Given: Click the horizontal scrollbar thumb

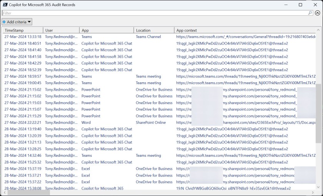Looking at the screenshot, I should coord(28,193).
